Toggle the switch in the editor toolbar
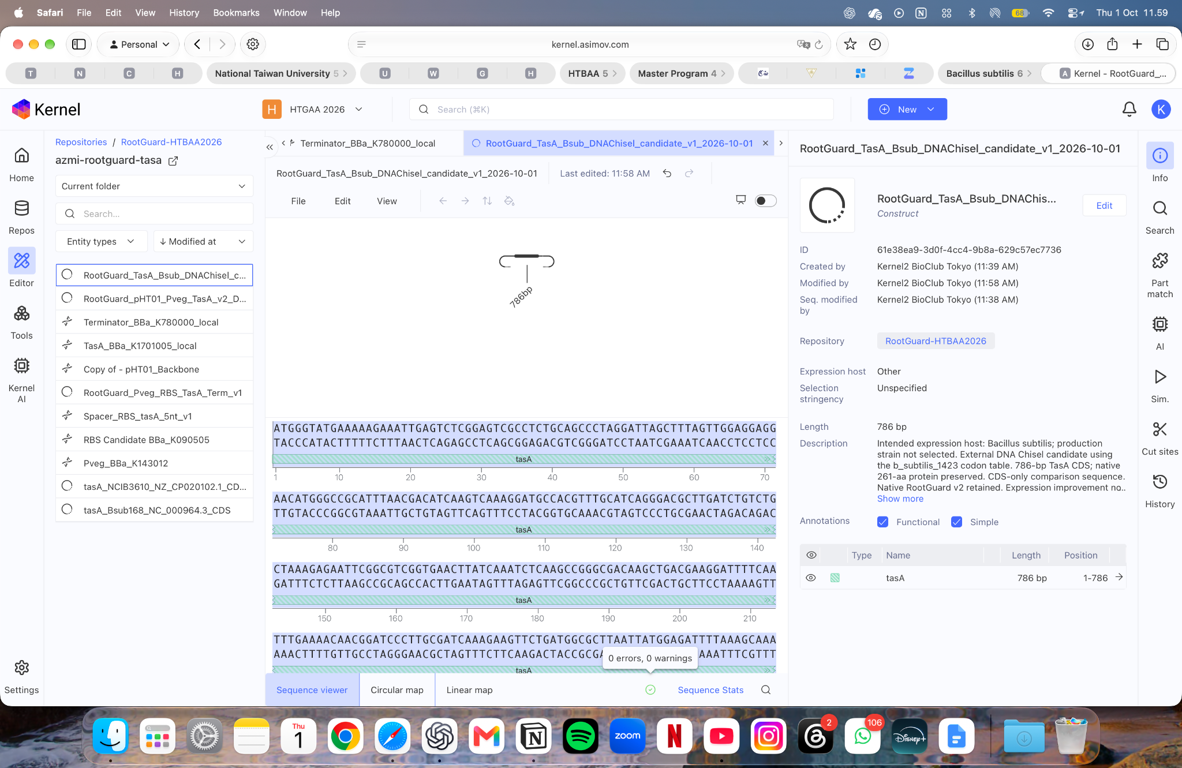Viewport: 1182px width, 768px height. pyautogui.click(x=765, y=200)
